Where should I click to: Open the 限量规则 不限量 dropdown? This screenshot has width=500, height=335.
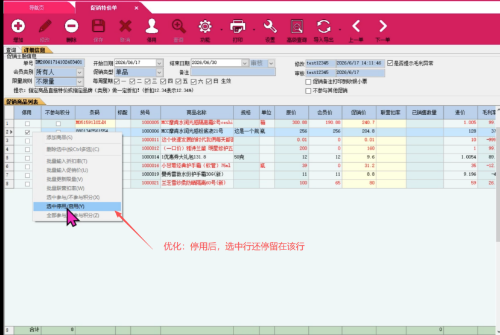pyautogui.click(x=80, y=81)
